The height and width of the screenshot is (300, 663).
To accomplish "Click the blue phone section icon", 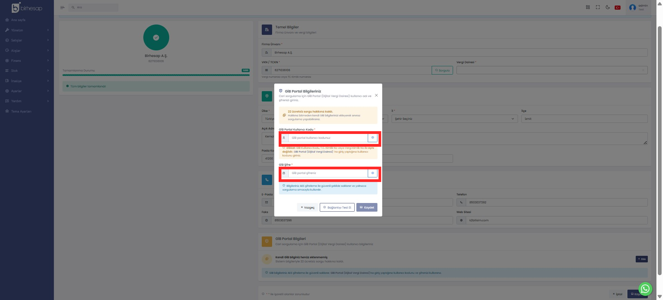I will [267, 180].
